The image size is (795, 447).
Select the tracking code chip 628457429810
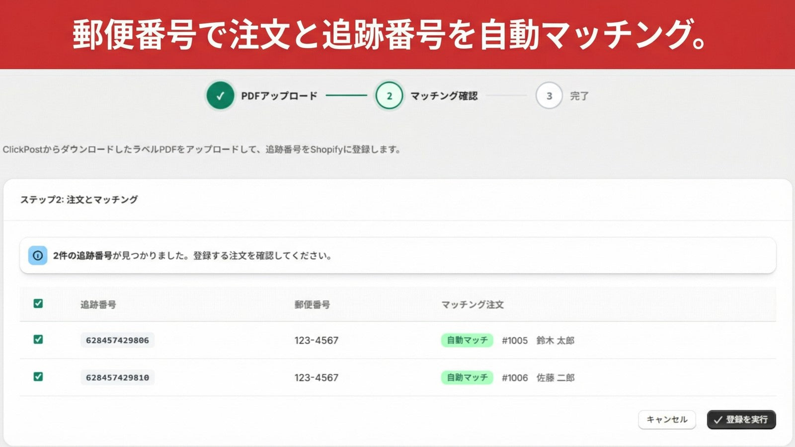click(117, 377)
